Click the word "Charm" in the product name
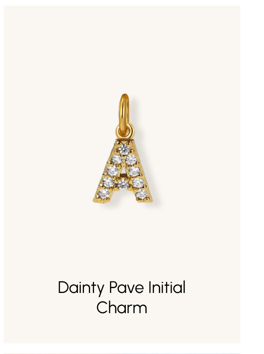 coord(122,307)
